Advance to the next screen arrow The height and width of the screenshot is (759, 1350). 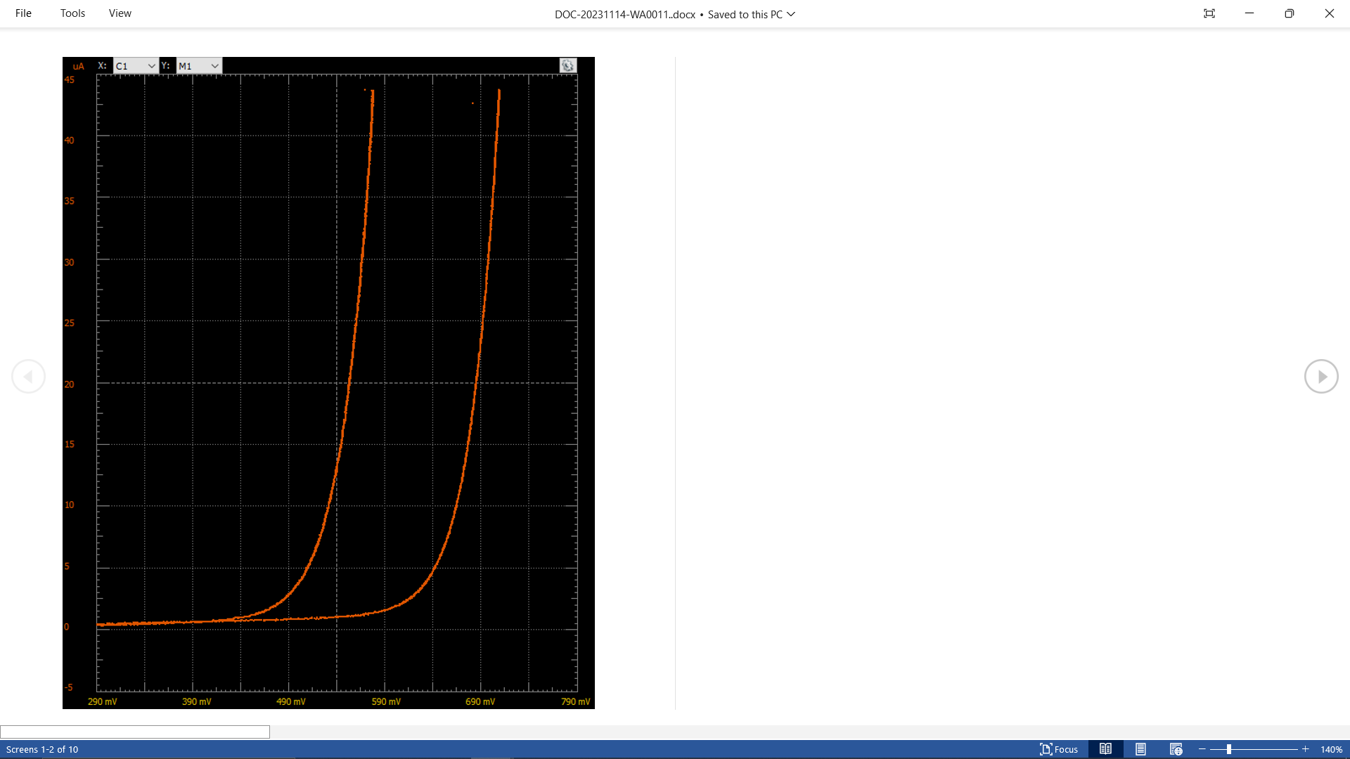tap(1321, 376)
